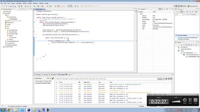200x112 pixels.
Task: Click the Run dropdown arrow in toolbar
Action: pos(40,6)
